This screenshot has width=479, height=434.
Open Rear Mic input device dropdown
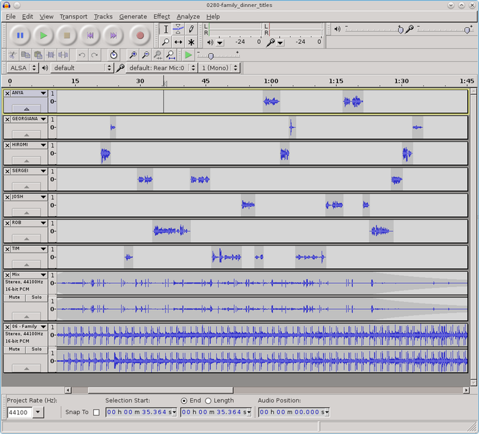161,68
